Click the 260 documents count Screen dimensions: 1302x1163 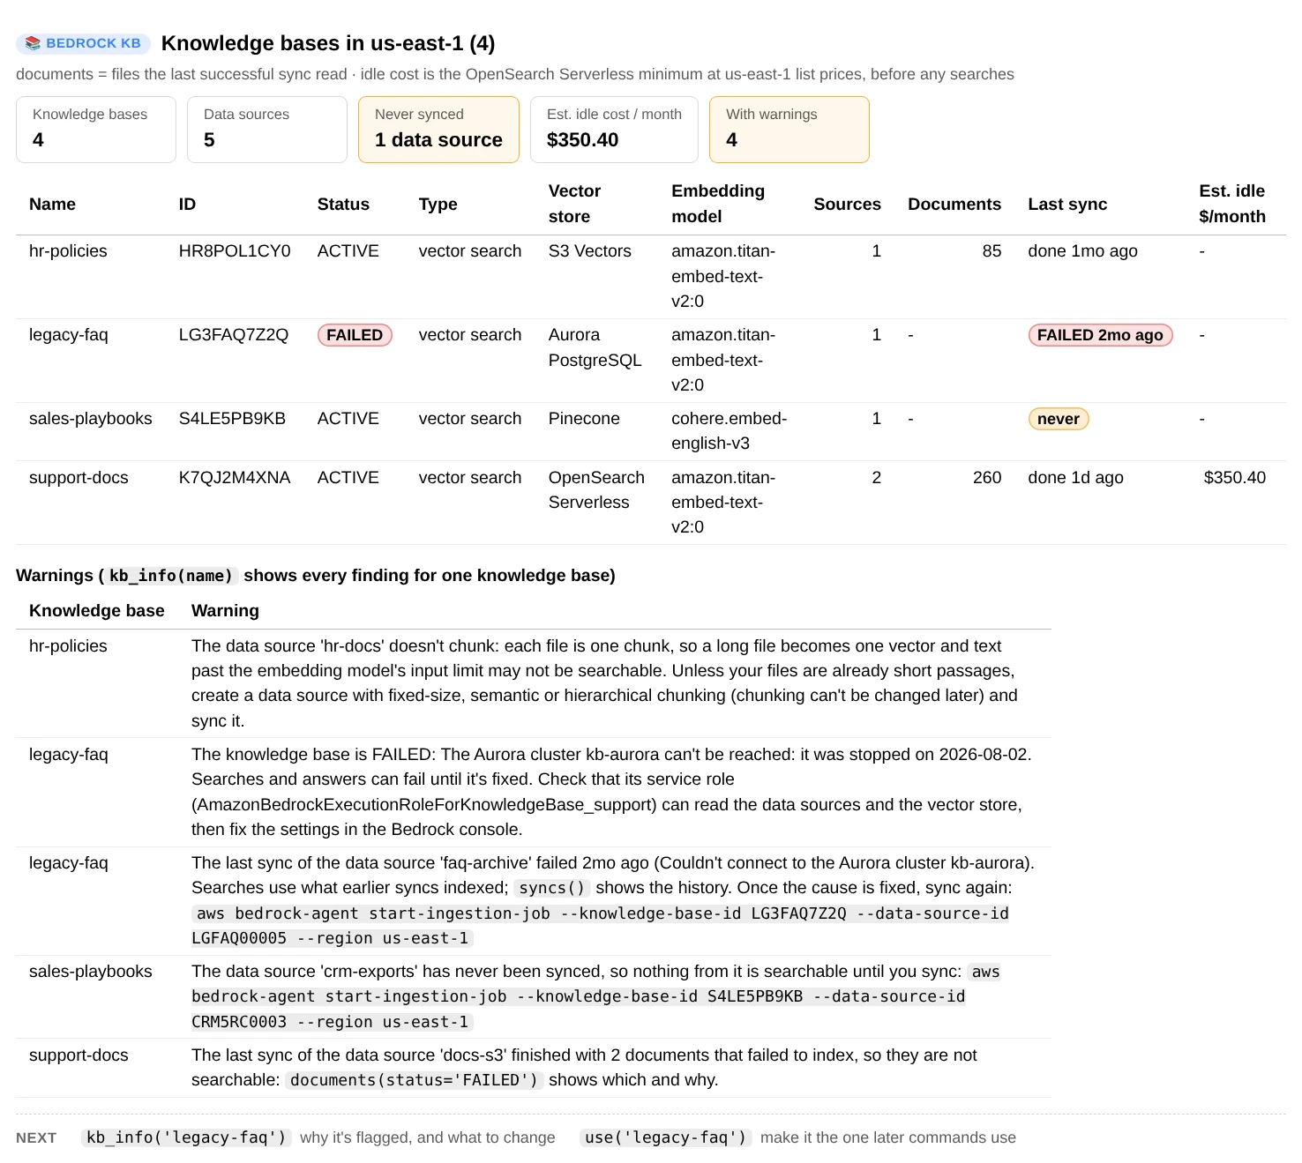(x=987, y=478)
